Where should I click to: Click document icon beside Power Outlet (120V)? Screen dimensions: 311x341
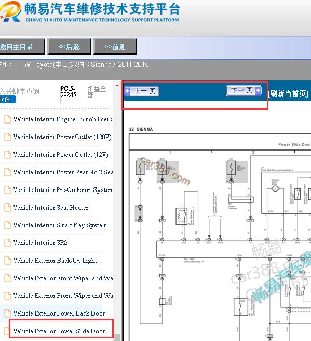[8, 137]
